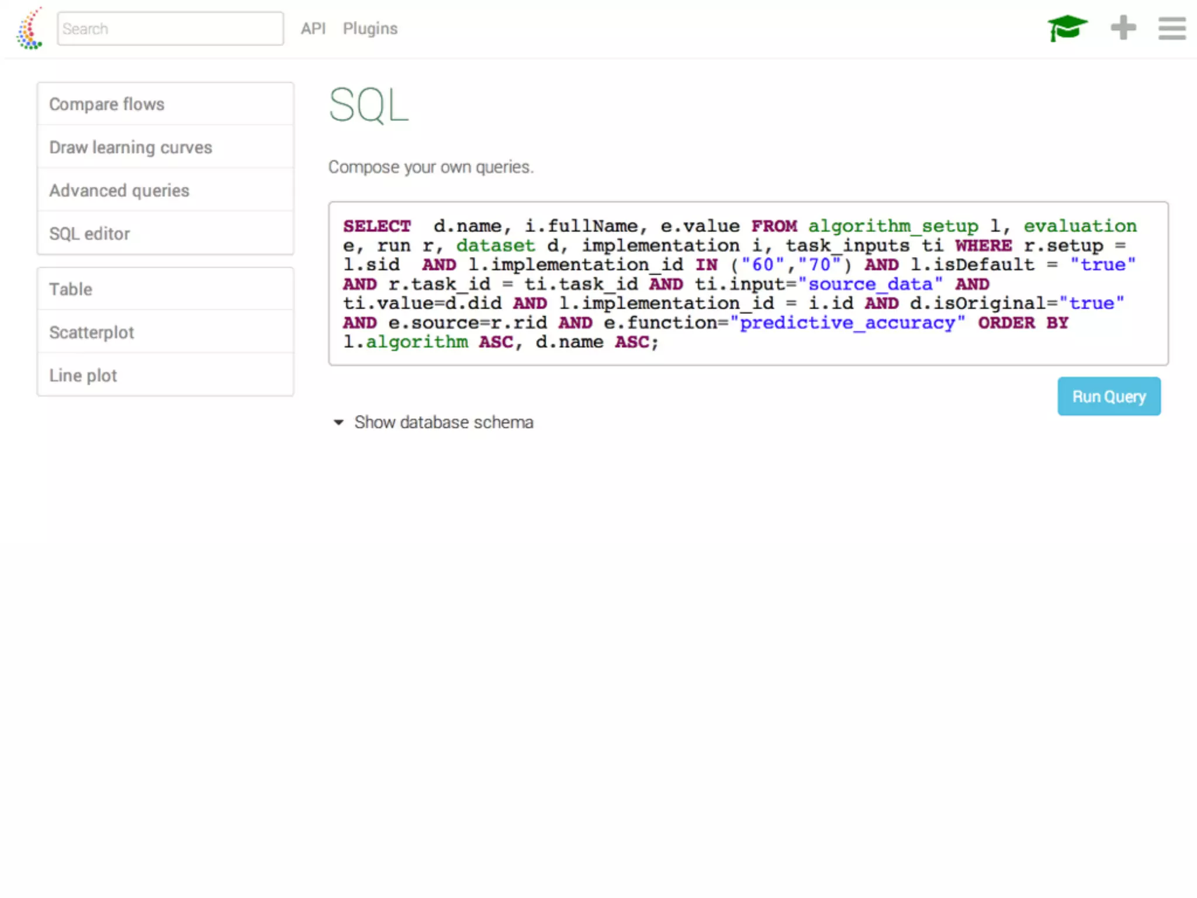Screen dimensions: 1197x898
Task: Open Draw learning curves
Action: tap(130, 147)
